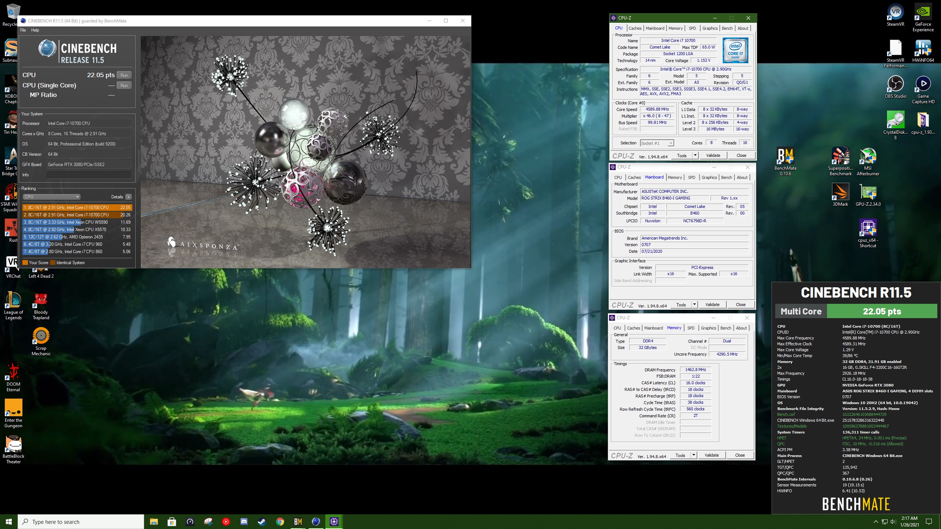Run the Cinebench CPU benchmark
Image resolution: width=941 pixels, height=529 pixels.
click(x=124, y=75)
